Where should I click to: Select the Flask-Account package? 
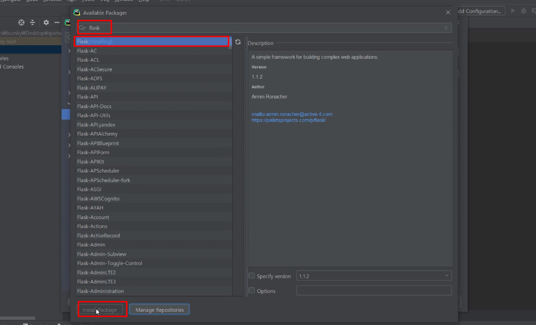pyautogui.click(x=154, y=217)
